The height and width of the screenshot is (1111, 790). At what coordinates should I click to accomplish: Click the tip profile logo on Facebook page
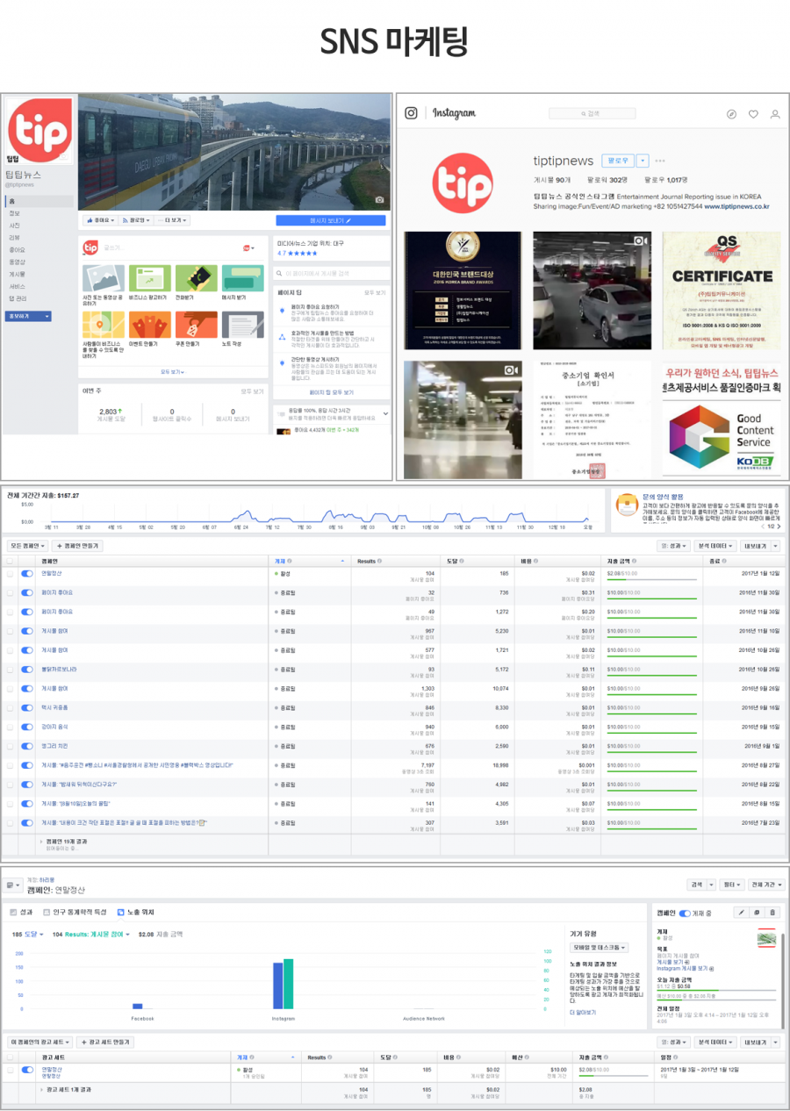39,131
